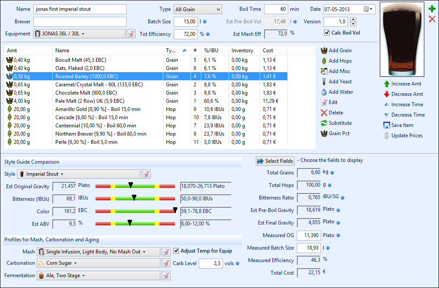Click the green Increase Amt arrow
439x288 pixels.
click(x=387, y=84)
